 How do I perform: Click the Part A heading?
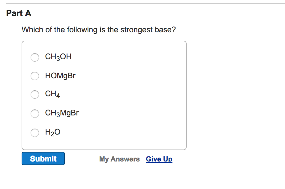pyautogui.click(x=19, y=13)
